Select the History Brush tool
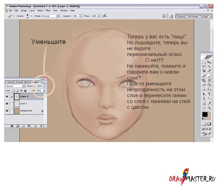Image resolution: width=218 pixels, height=188 pixels. [x=209, y=80]
